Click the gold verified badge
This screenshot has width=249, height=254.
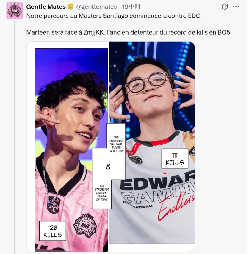[70, 7]
